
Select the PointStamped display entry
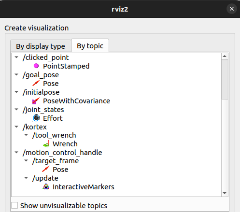point(66,66)
